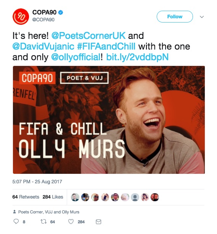This screenshot has height=234, width=217.
Task: Open the bit.ly/2vddbpN link
Action: click(x=137, y=57)
